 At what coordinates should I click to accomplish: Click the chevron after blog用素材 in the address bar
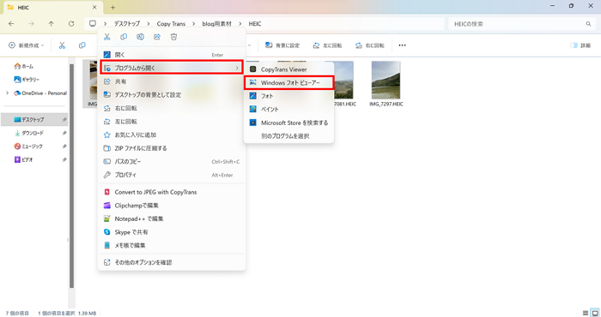pyautogui.click(x=240, y=24)
